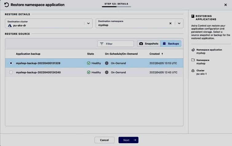Open the Destination namespace dropdown arrow
Image resolution: width=232 pixels, height=146 pixels.
point(179,23)
